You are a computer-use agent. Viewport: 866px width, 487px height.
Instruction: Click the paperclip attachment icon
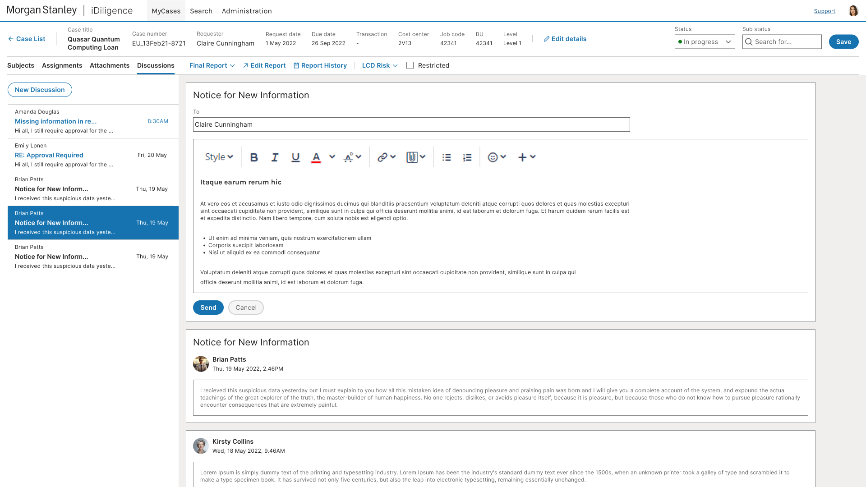point(412,157)
